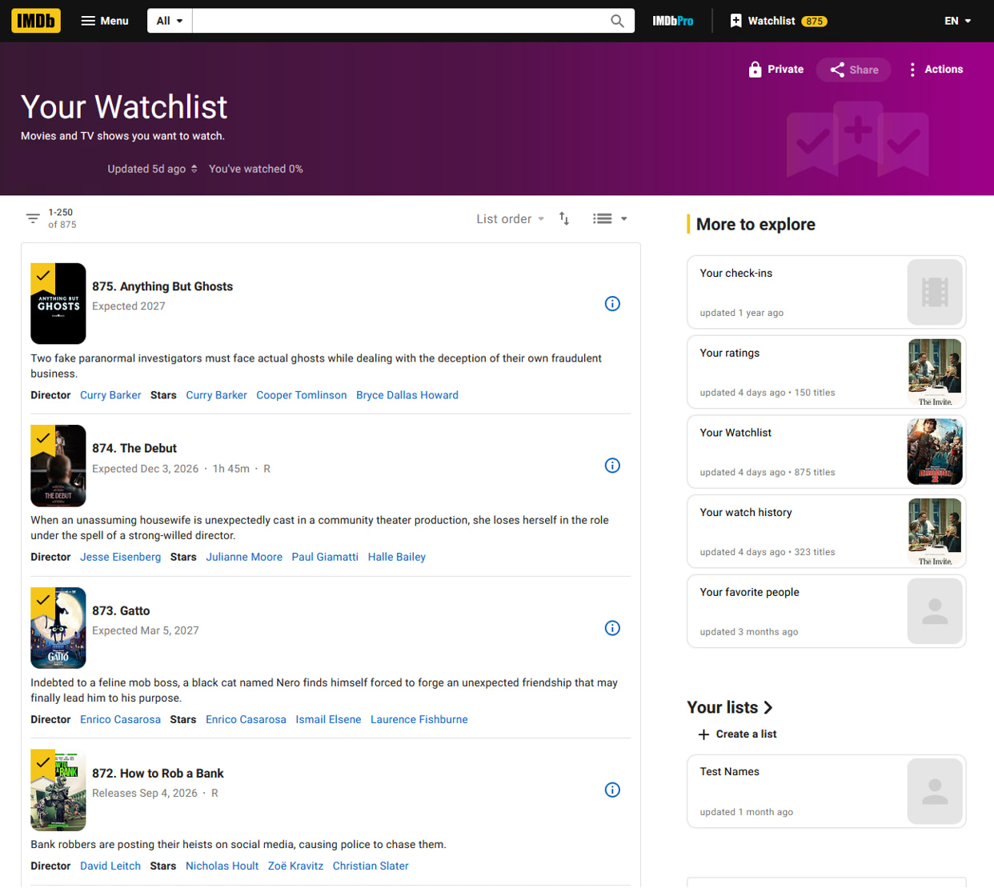Open director Jesse Eisenberg's page
Viewport: 994px width, 888px height.
click(120, 557)
